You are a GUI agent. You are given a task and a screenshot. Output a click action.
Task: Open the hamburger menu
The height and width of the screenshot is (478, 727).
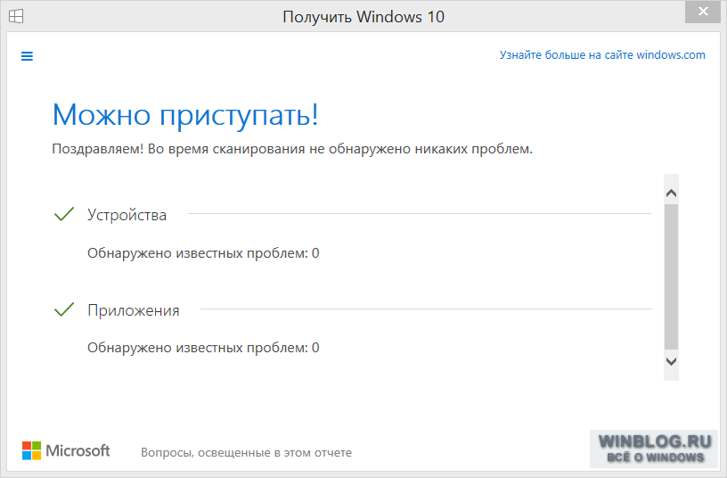coord(27,56)
